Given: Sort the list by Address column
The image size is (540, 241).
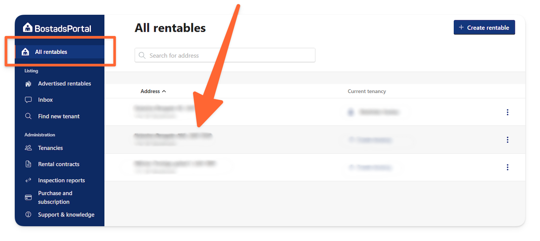Looking at the screenshot, I should [x=153, y=91].
